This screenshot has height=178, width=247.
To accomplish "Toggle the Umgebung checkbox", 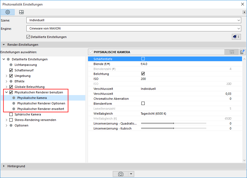I will tap(11, 76).
